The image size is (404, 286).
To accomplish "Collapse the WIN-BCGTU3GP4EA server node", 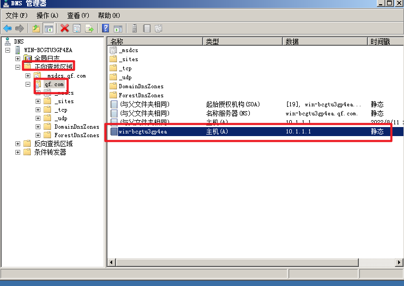I will tap(8, 50).
